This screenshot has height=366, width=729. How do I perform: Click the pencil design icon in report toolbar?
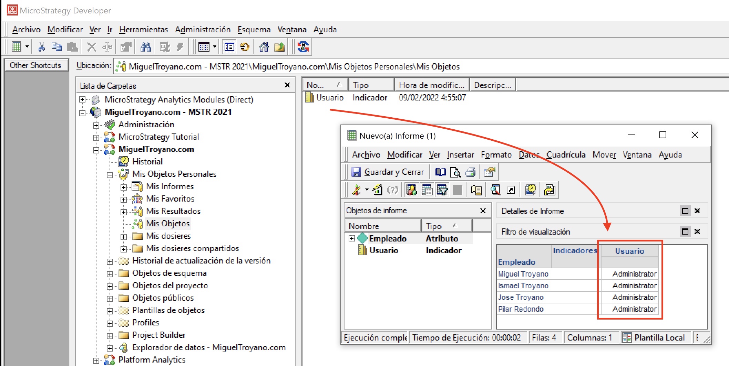pyautogui.click(x=357, y=190)
